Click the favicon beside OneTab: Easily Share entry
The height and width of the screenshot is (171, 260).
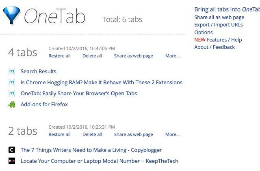[12, 94]
